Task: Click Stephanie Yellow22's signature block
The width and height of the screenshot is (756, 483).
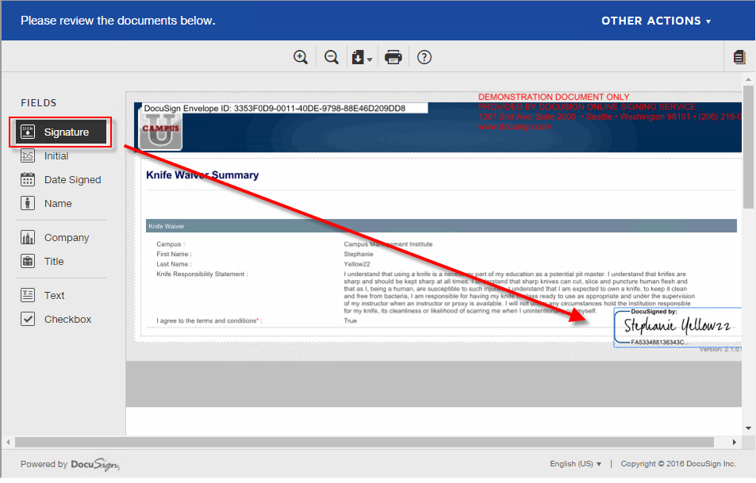Action: [678, 326]
